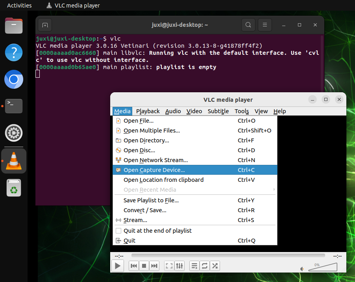Click the elapsed time label
The width and height of the screenshot is (355, 282).
click(x=119, y=256)
